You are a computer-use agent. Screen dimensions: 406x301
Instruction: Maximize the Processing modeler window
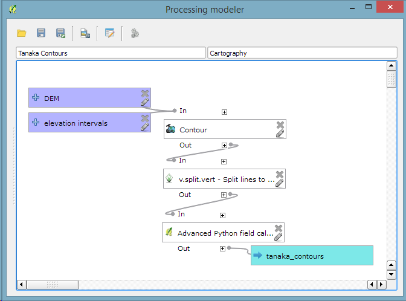(369, 7)
